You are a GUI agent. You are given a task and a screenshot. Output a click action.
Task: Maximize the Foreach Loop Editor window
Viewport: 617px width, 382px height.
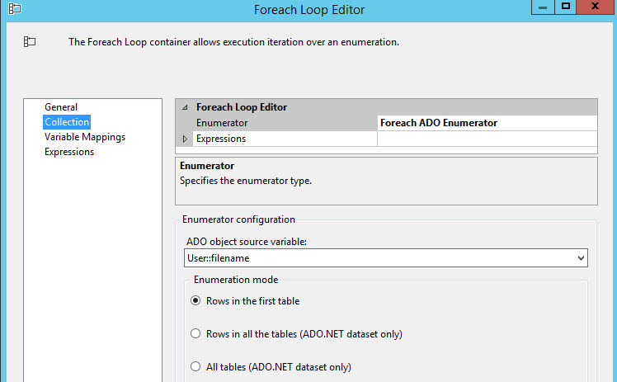coord(566,7)
